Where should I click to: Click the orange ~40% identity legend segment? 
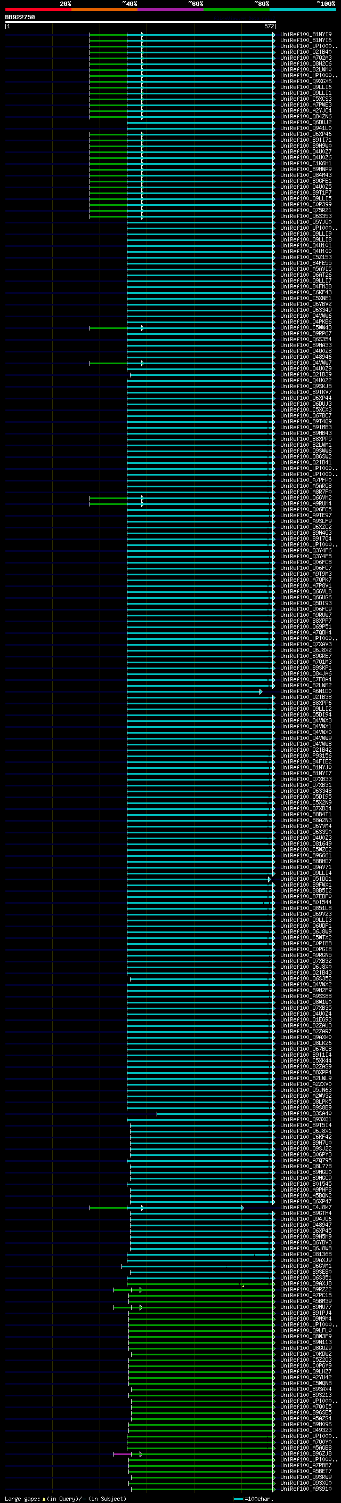point(104,10)
